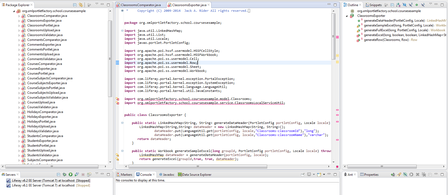Click the editor vertical scrollbar
The image size is (448, 195).
333,36
